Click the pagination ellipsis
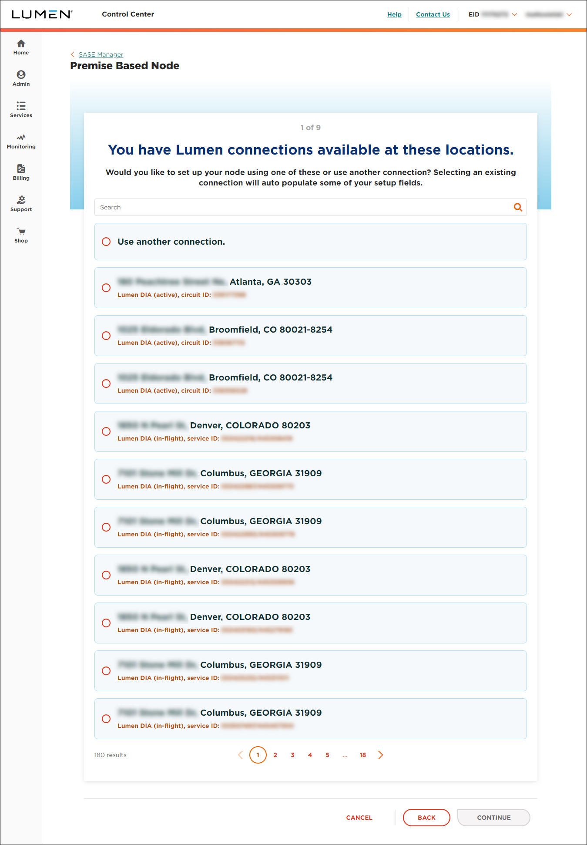Screen dimensions: 587x845 345,755
